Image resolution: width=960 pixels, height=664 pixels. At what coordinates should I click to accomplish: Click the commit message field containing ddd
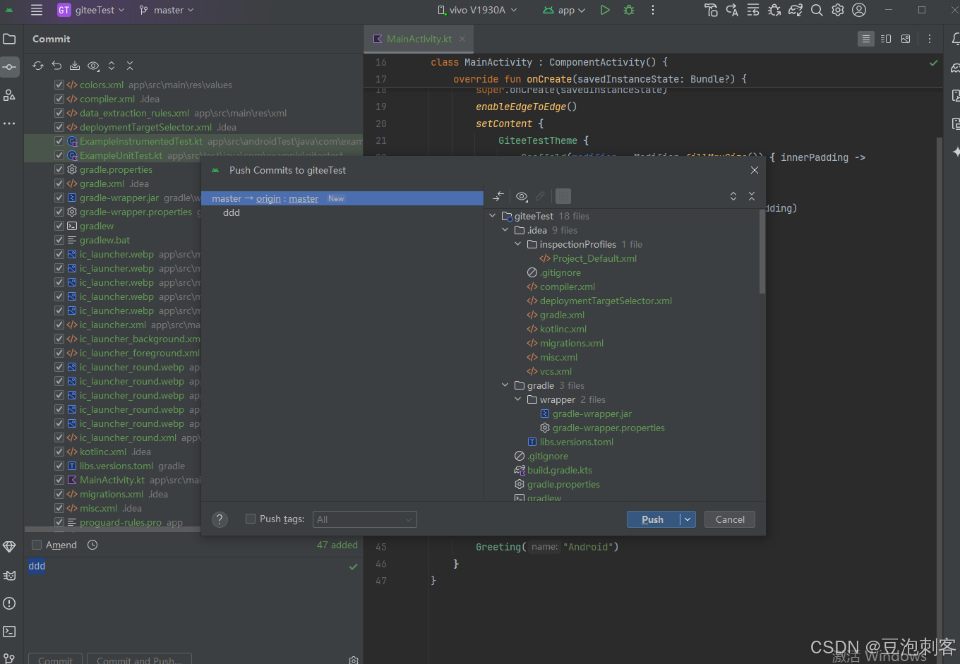(x=194, y=603)
